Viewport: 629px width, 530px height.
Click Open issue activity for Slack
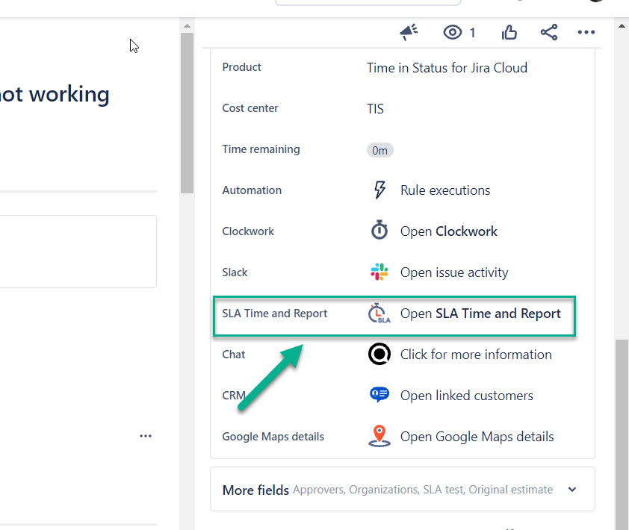point(456,272)
